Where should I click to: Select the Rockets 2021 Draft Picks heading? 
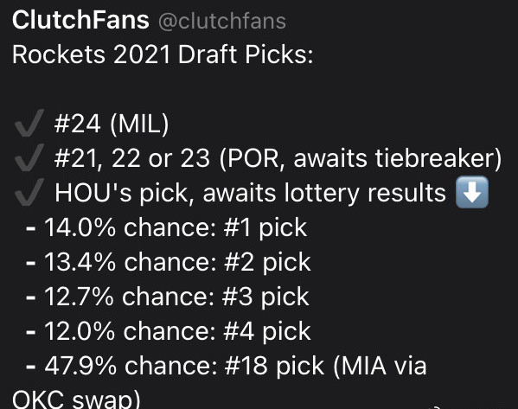coord(163,54)
